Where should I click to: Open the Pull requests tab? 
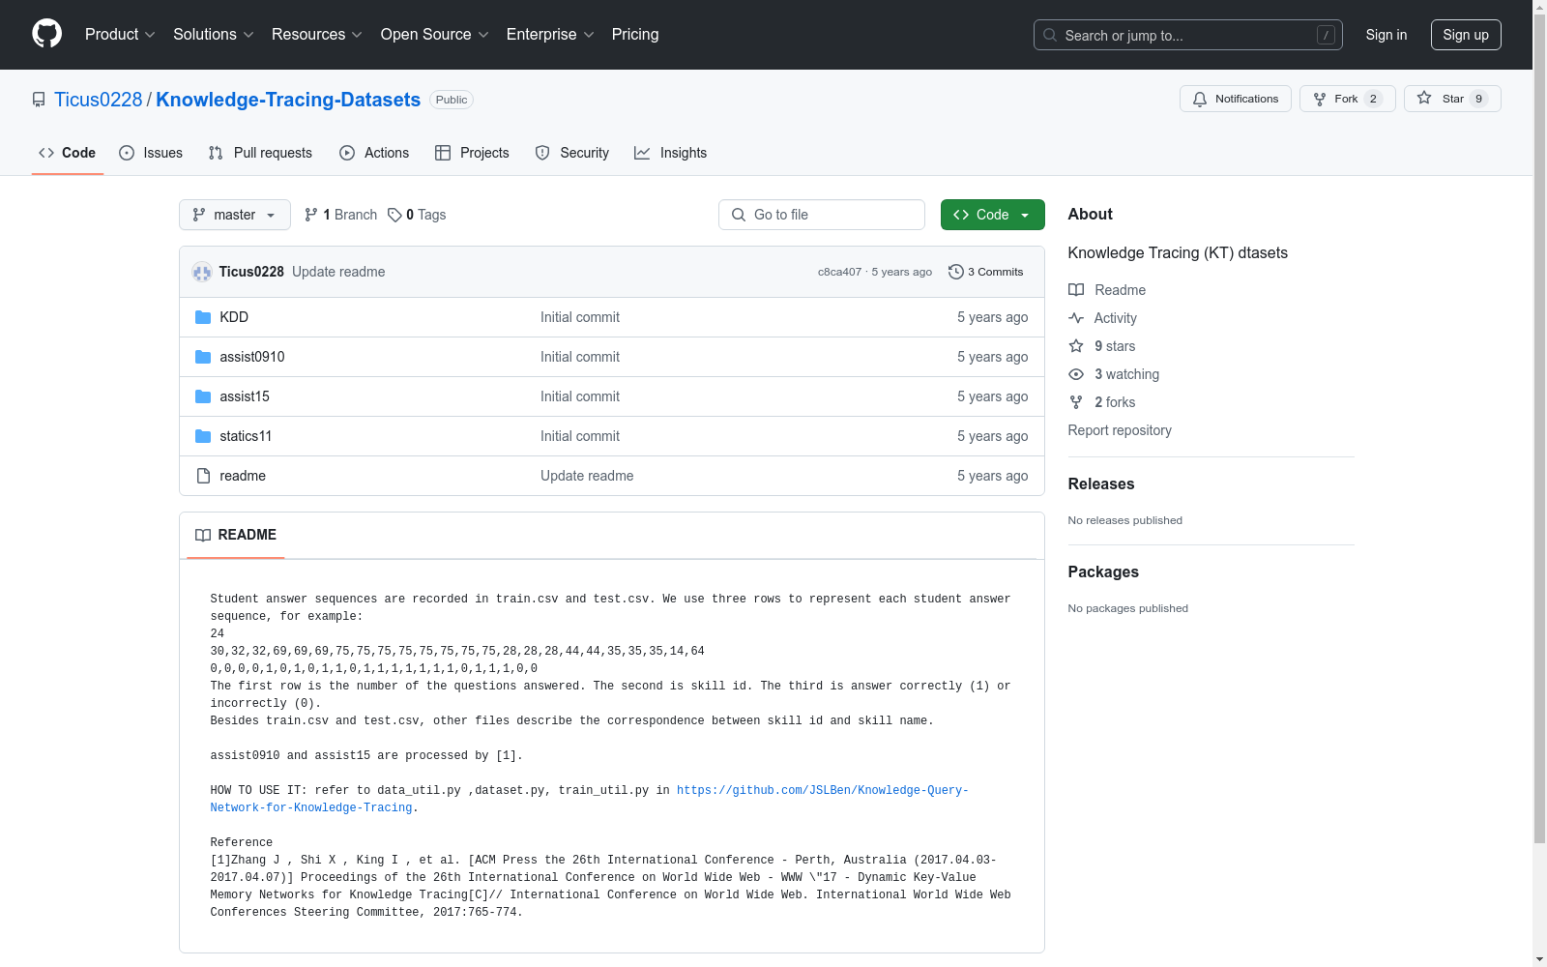click(x=260, y=153)
